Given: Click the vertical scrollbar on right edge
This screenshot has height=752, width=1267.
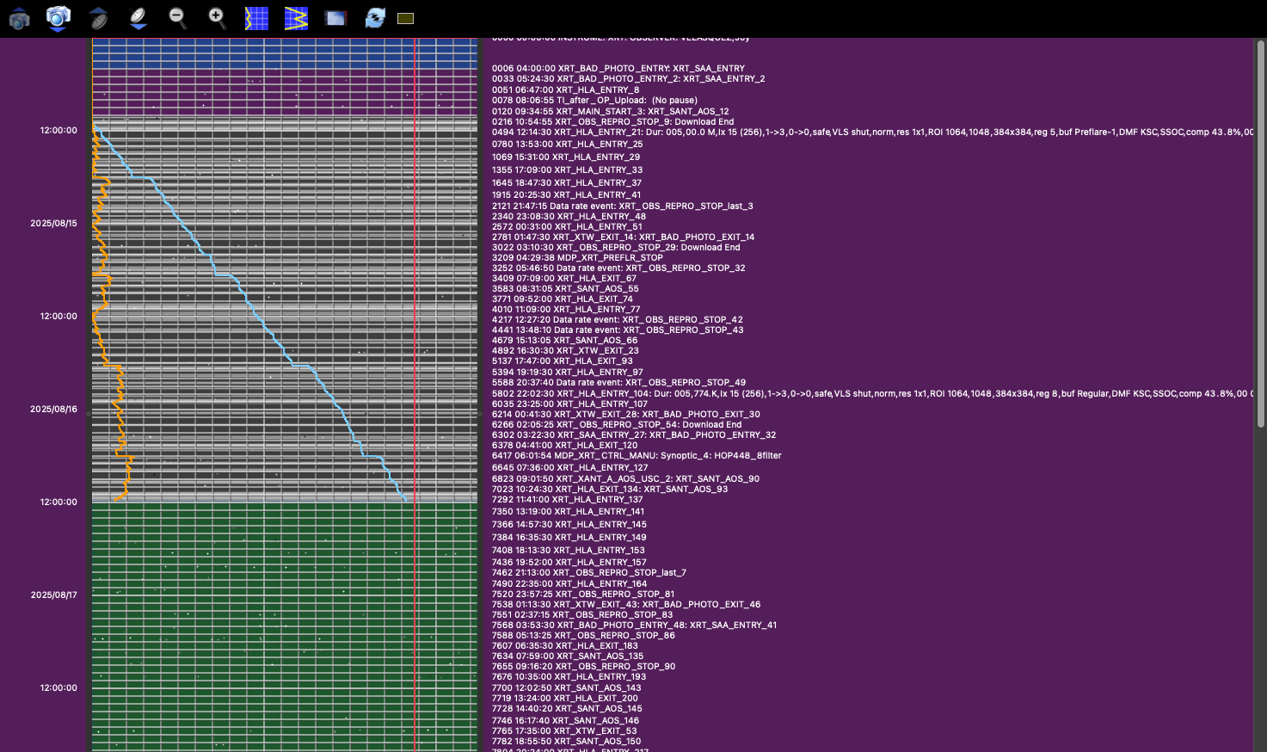Looking at the screenshot, I should (1260, 258).
